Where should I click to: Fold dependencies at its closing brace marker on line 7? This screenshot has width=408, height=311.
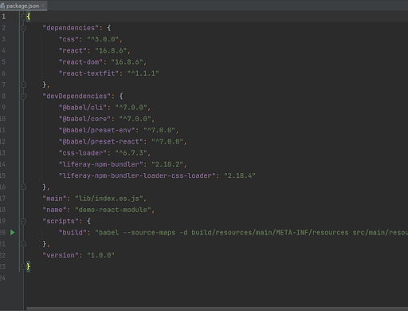pyautogui.click(x=23, y=85)
